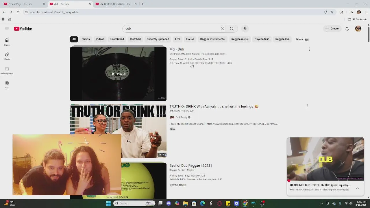
Task: Go to YouTube home via logo
Action: (x=23, y=29)
